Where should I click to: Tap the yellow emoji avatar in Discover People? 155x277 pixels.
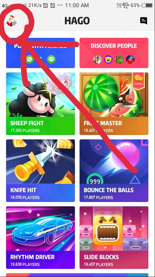108,59
